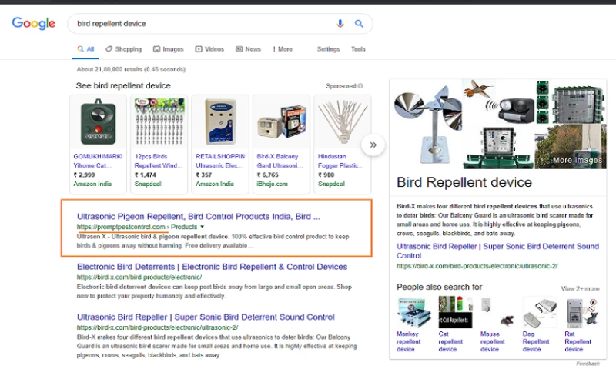Viewport: 616px width, 369px height.
Task: Expand dropdown arrow next to promptpestcontrol.com URL
Action: tap(203, 227)
